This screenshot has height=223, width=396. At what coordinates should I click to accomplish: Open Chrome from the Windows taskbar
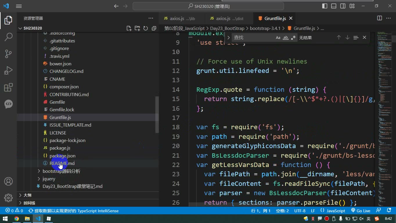17,219
